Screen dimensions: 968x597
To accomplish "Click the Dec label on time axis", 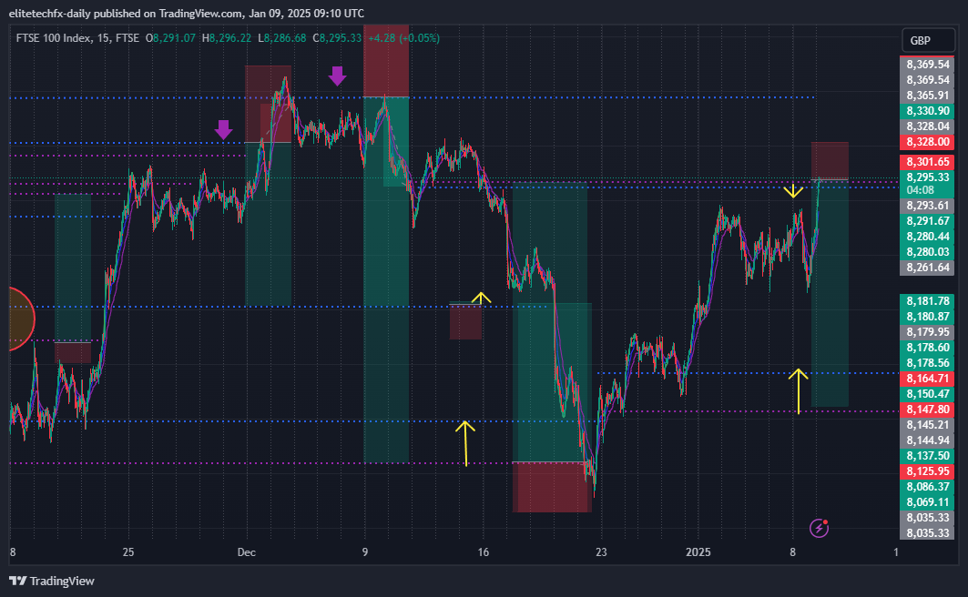I will pos(246,552).
